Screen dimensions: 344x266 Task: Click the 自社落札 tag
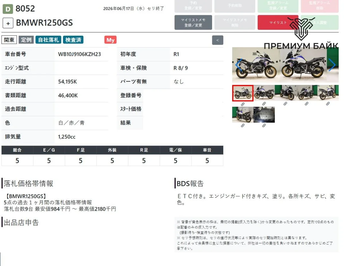pyautogui.click(x=48, y=40)
